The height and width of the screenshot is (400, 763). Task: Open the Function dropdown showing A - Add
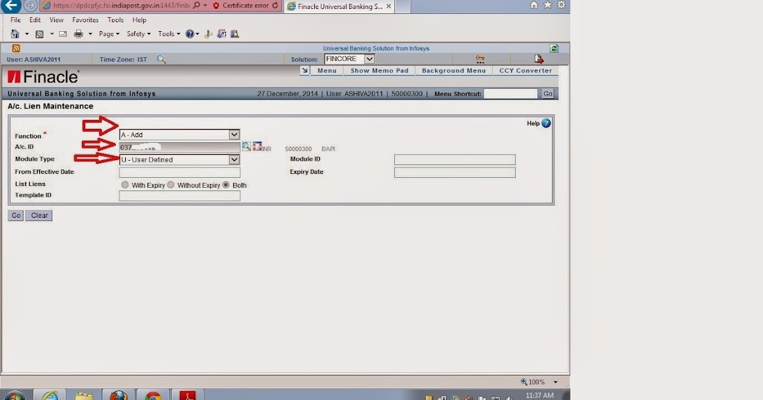tap(234, 134)
